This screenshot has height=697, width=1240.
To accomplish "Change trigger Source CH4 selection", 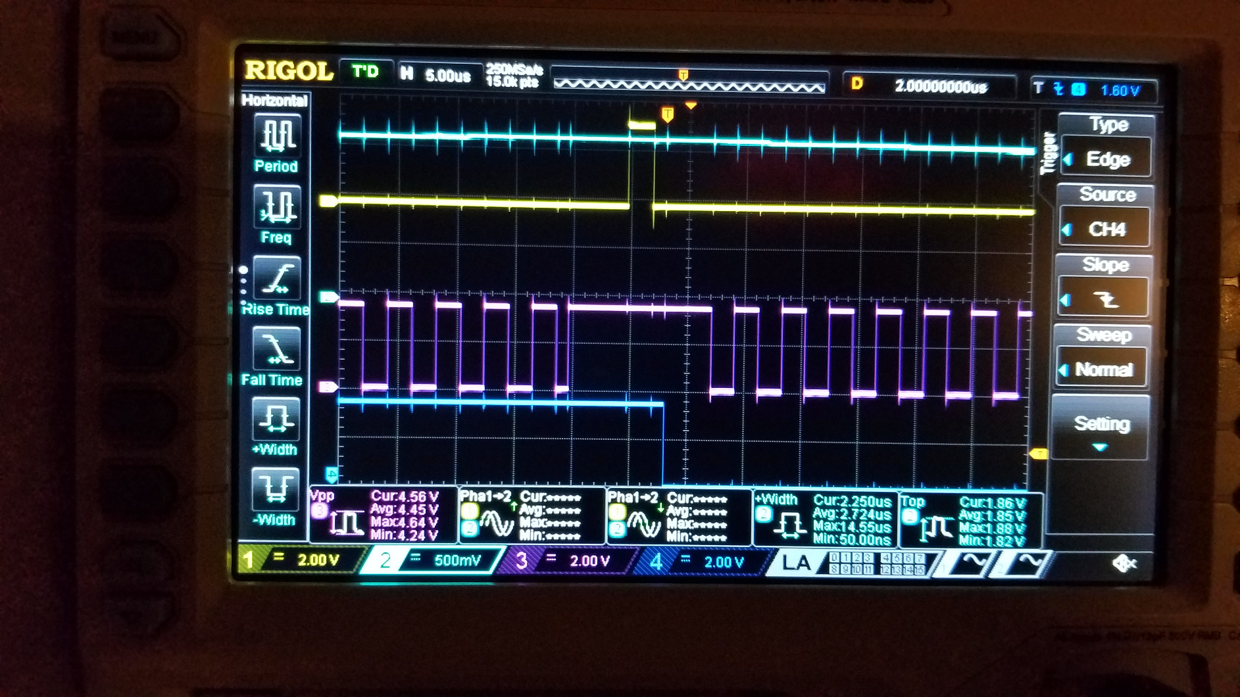I will [1106, 229].
